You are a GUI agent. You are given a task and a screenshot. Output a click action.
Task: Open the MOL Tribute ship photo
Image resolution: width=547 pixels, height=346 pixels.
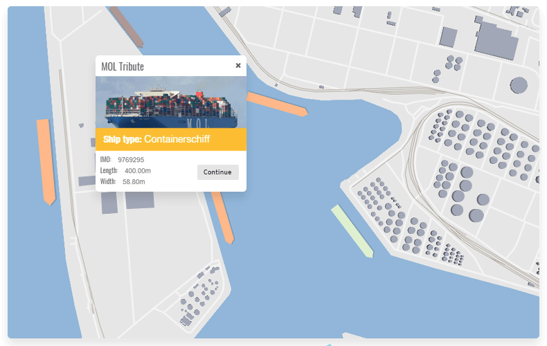coord(170,102)
